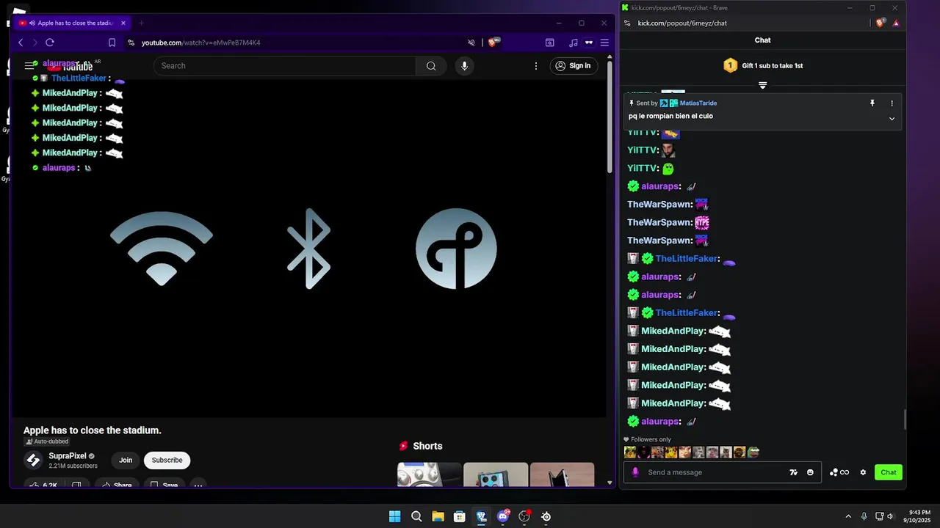Click the scroll-down arrow of YouTube page

click(610, 483)
